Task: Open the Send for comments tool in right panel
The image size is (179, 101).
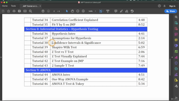Action: pyautogui.click(x=176, y=46)
